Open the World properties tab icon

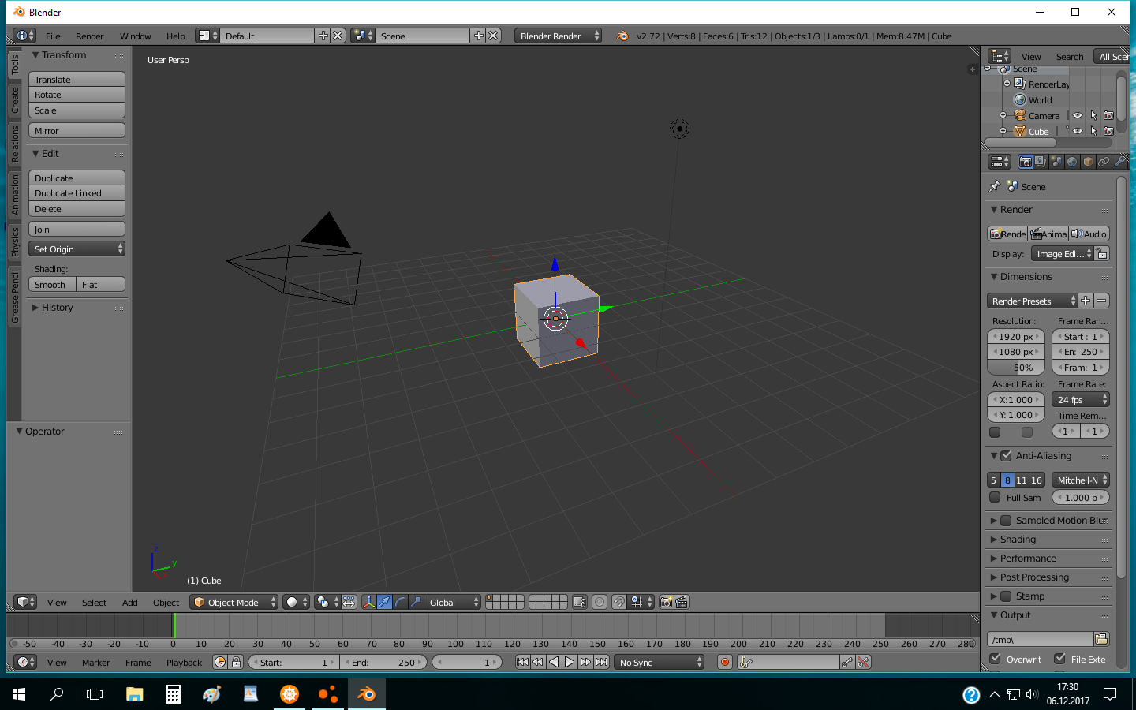point(1072,162)
